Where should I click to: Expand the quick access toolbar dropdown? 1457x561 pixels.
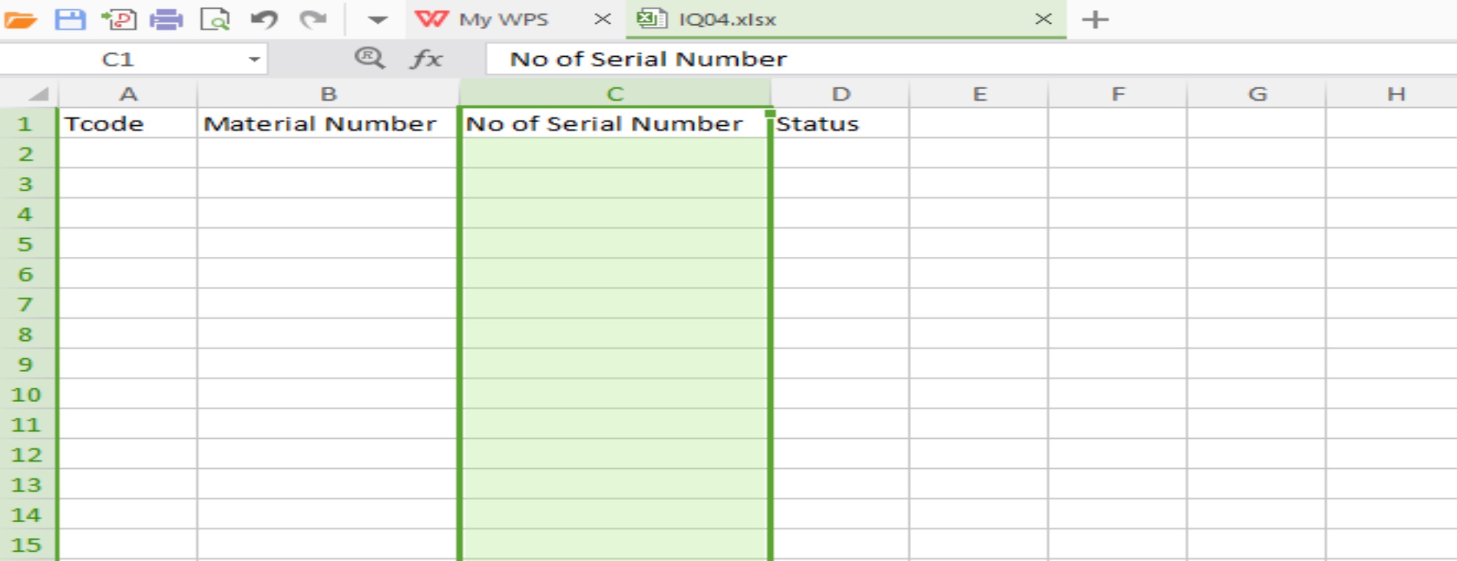[x=377, y=20]
